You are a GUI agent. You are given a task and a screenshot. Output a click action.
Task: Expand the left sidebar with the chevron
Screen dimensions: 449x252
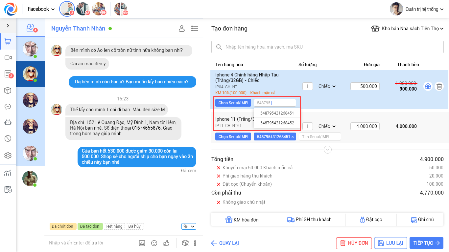coord(8,26)
